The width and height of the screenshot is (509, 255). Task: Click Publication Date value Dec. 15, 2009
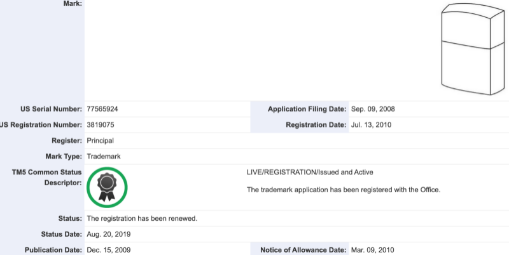(x=108, y=250)
